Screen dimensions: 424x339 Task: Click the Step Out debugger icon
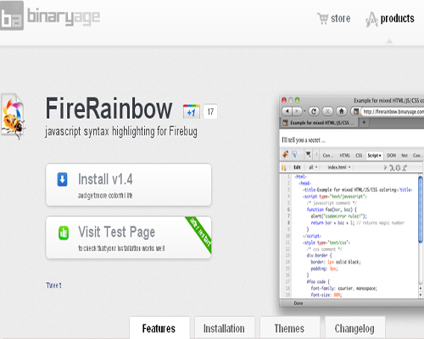click(x=404, y=168)
